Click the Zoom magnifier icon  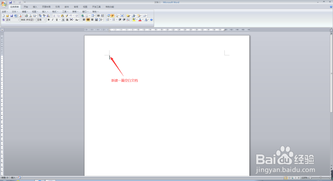[116, 16]
